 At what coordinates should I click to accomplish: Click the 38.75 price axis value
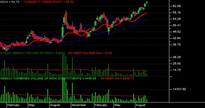pyautogui.click(x=177, y=45)
